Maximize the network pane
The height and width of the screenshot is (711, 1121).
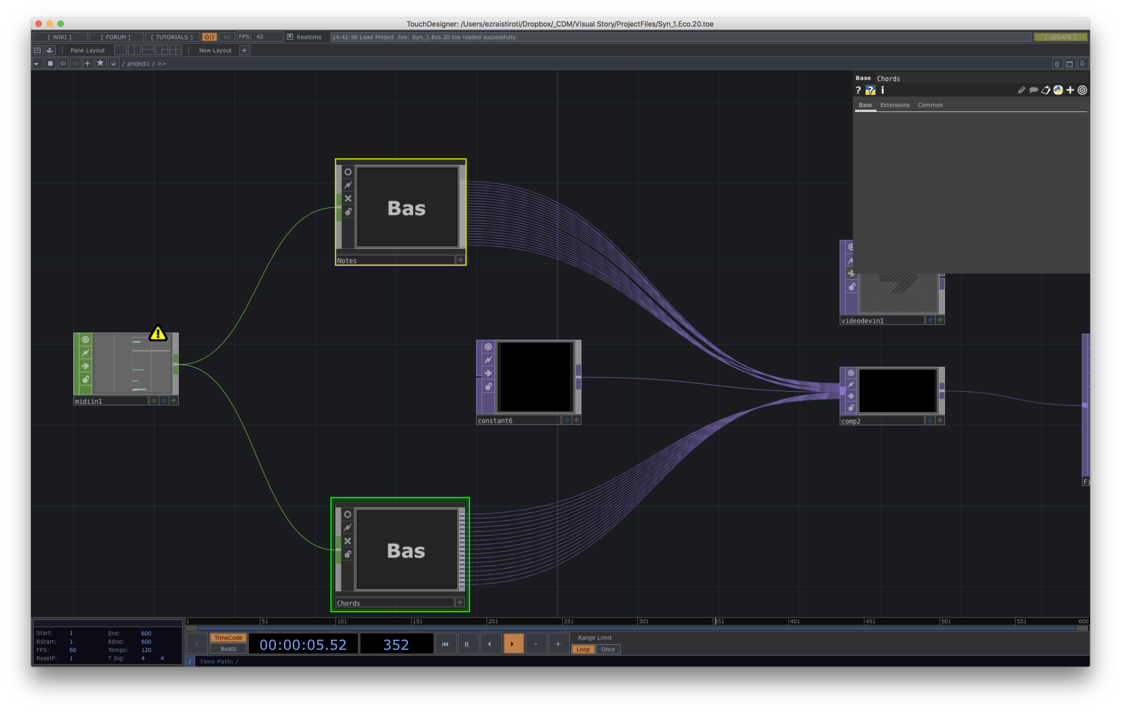[1069, 64]
